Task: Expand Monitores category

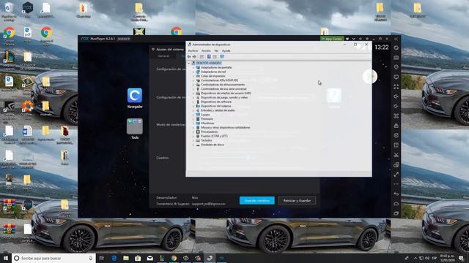Action: [x=193, y=123]
